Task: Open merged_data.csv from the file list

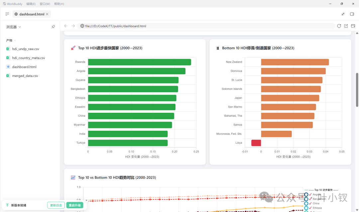Action: (25, 76)
